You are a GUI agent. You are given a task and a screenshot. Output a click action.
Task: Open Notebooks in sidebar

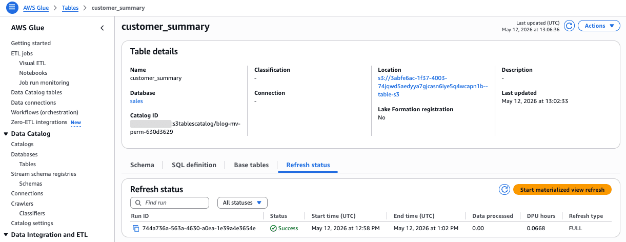pyautogui.click(x=33, y=73)
